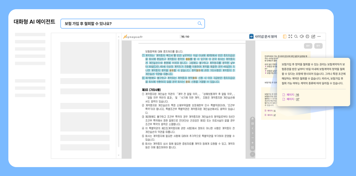Screen dimensions: 356x176
Task: Open document search with the magnifier toolbar icon
Action: 296,36
